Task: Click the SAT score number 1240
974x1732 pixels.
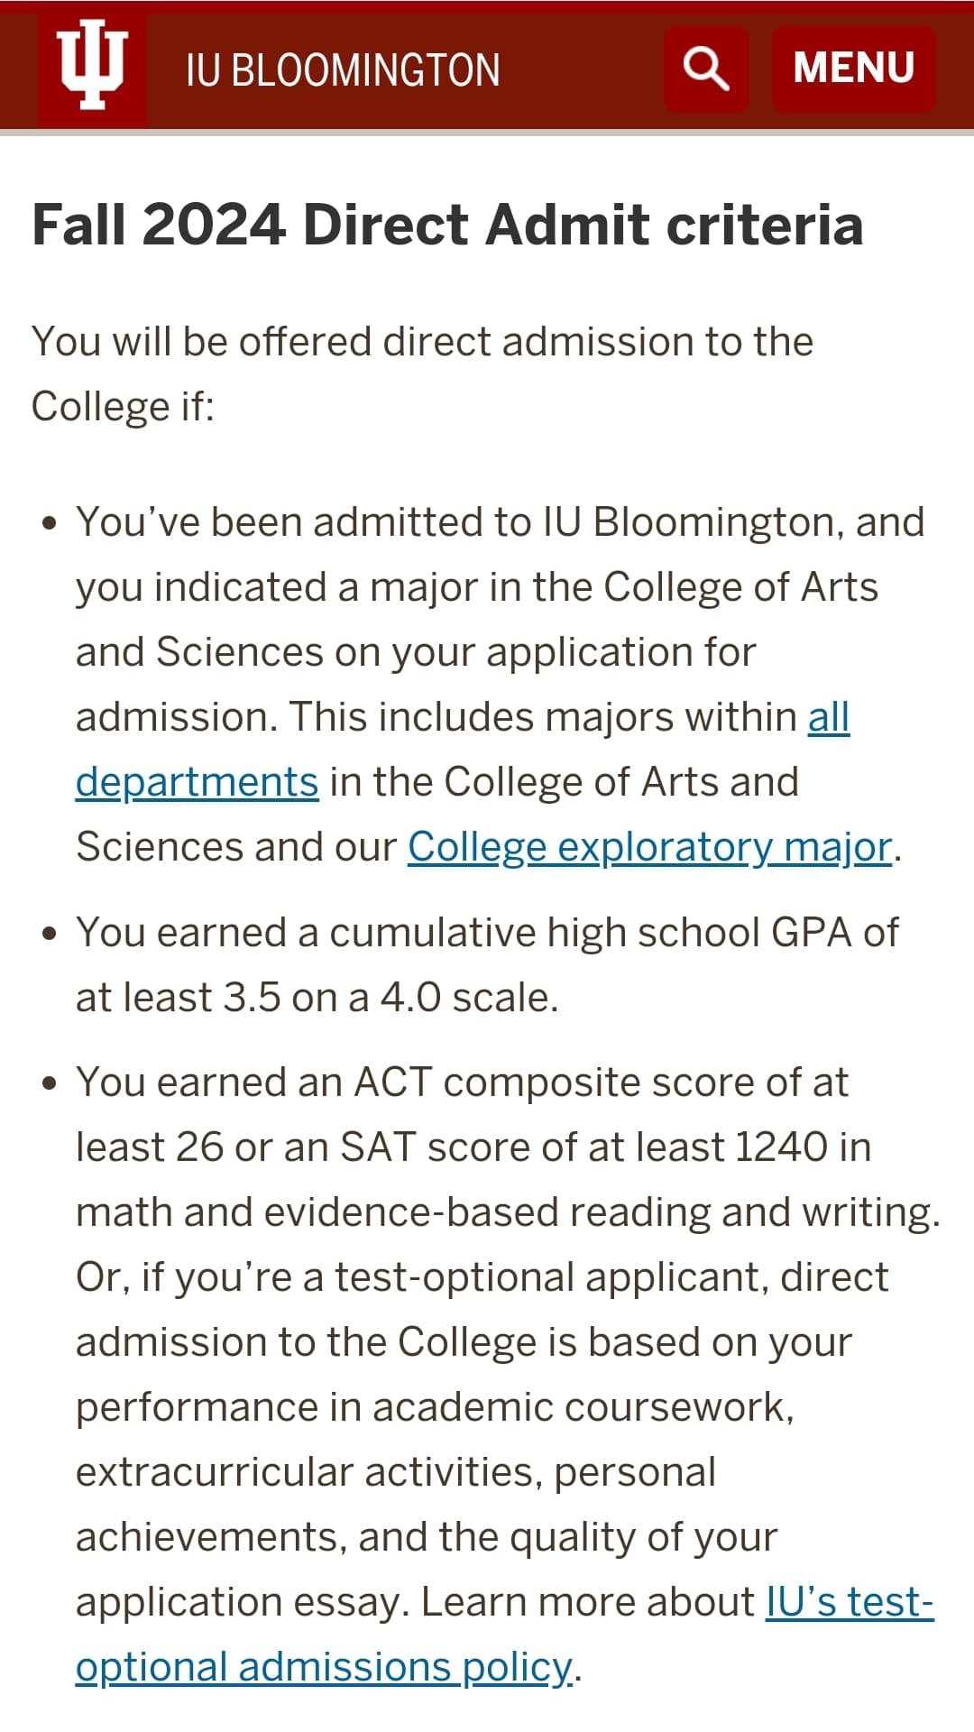Action: (781, 1147)
